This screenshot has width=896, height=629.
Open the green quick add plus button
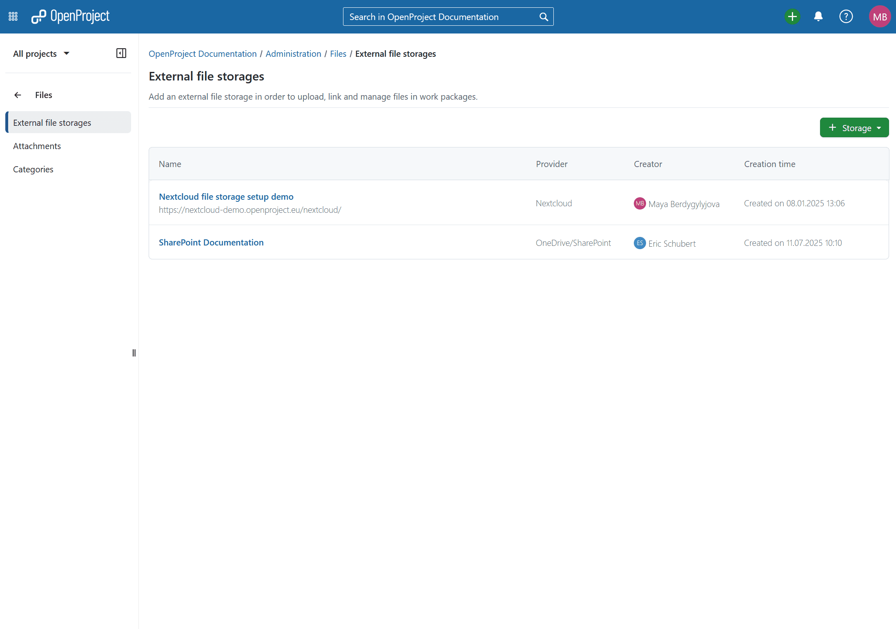(792, 17)
